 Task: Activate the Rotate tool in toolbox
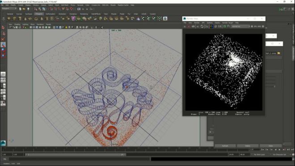point(3,50)
